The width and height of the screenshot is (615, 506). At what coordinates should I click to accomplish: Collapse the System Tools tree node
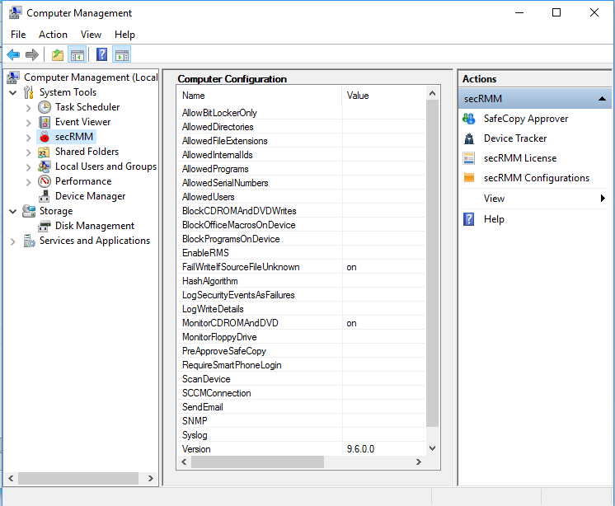click(12, 93)
